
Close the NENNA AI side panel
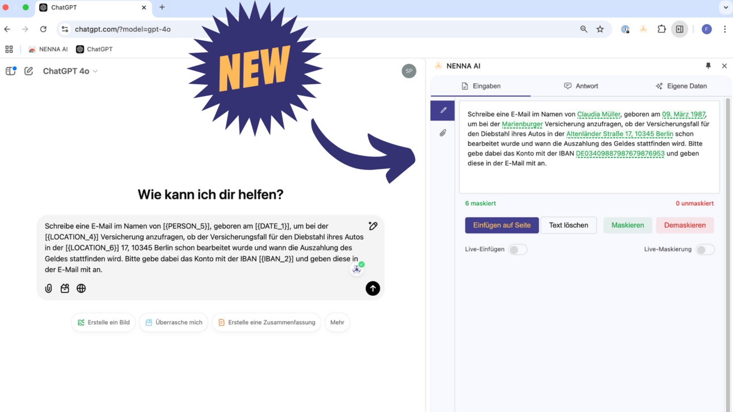724,66
